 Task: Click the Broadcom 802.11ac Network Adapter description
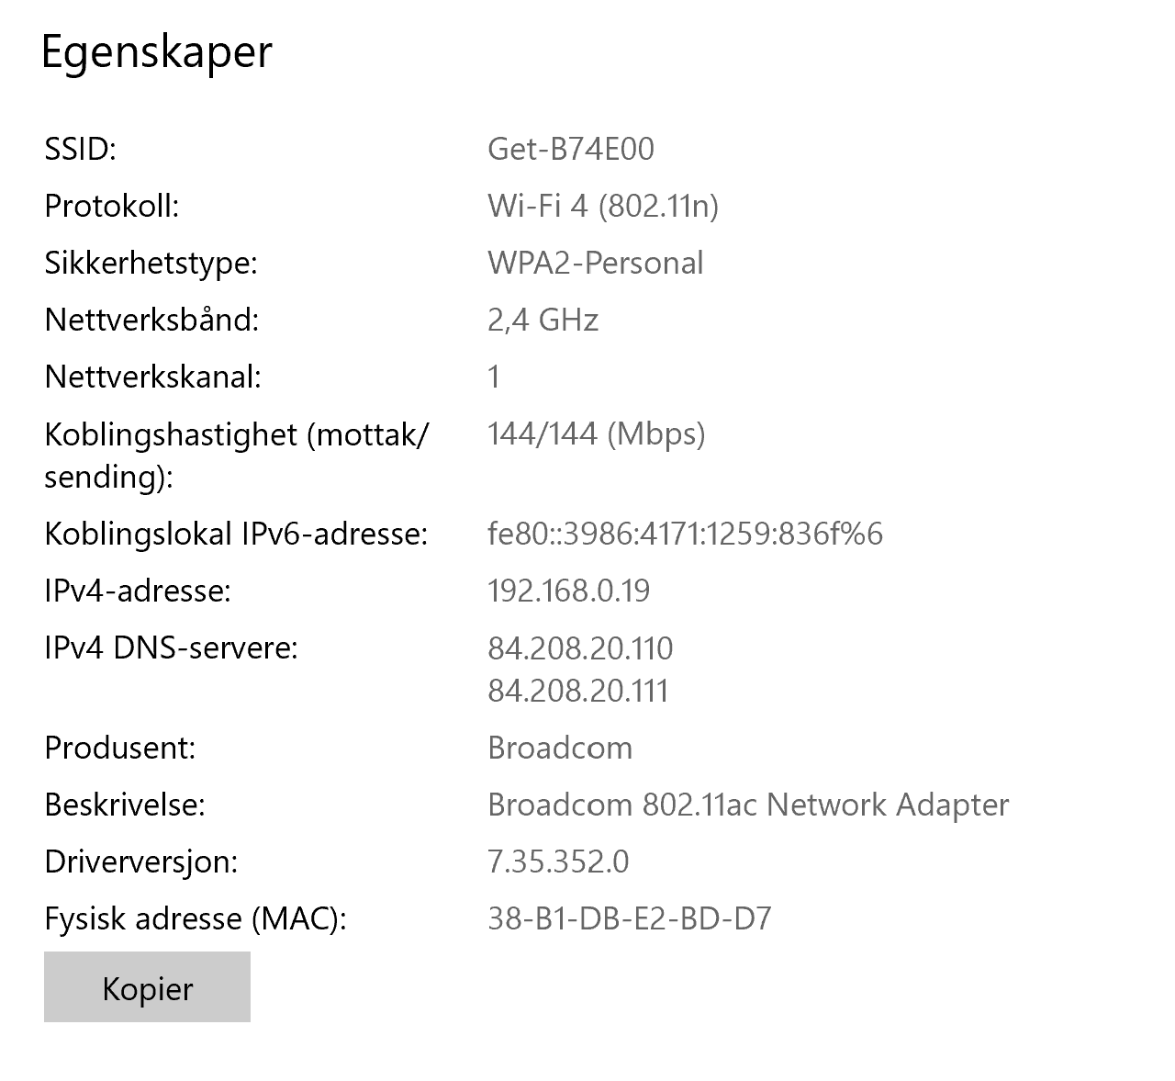click(x=748, y=805)
